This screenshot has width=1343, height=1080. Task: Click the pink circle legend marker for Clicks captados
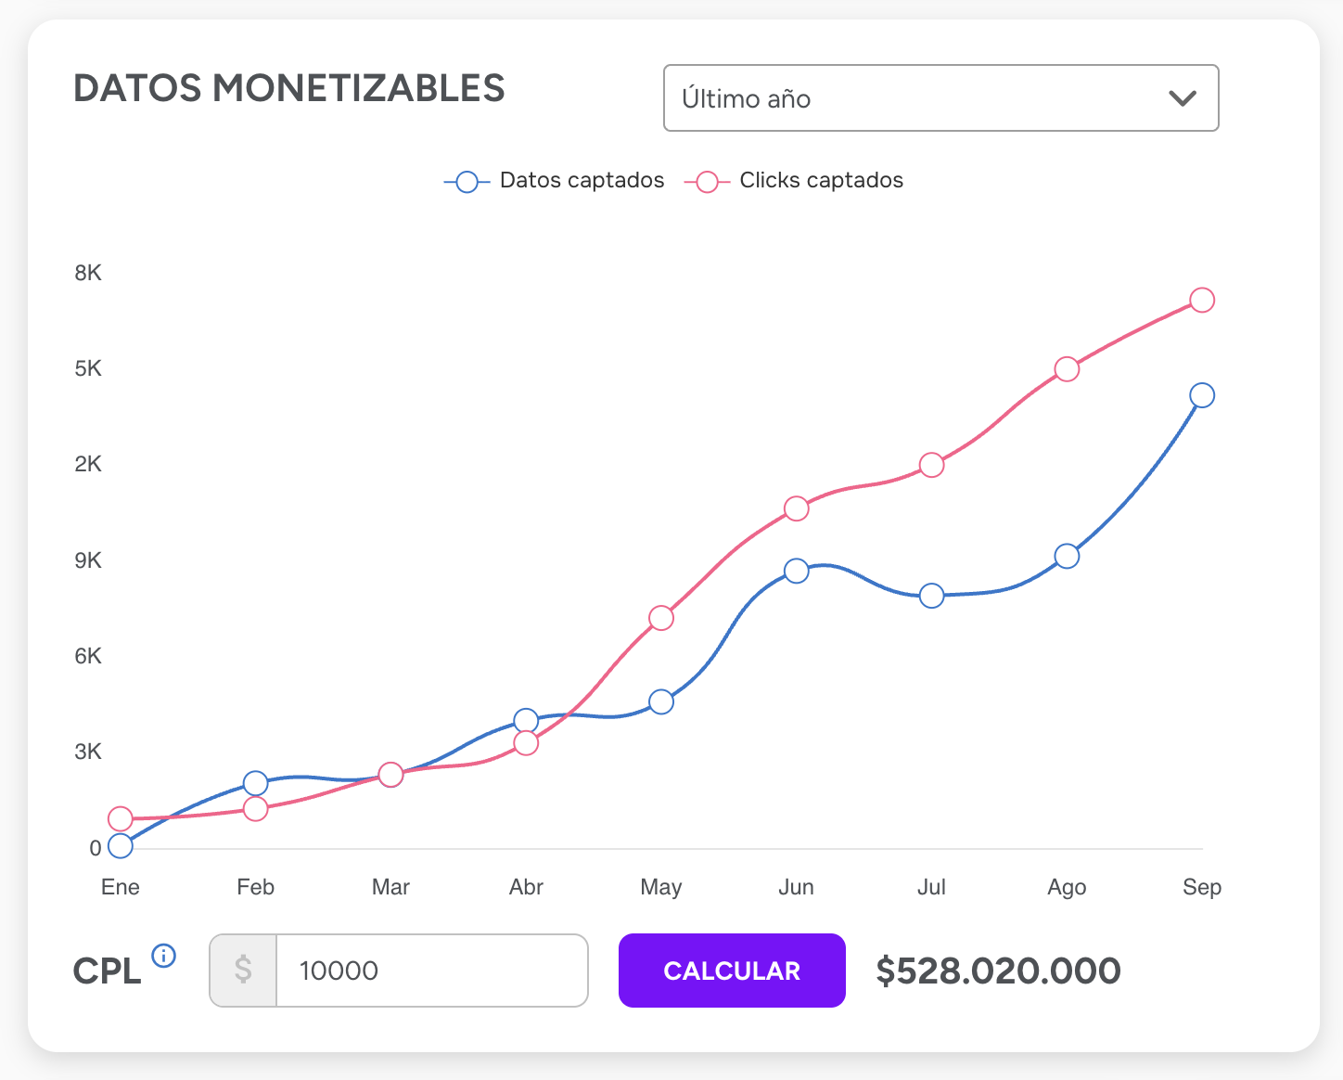pos(707,181)
